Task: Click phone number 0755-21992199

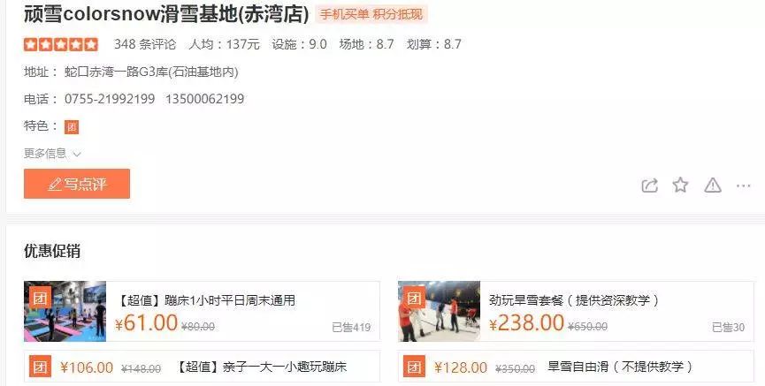Action: tap(110, 99)
